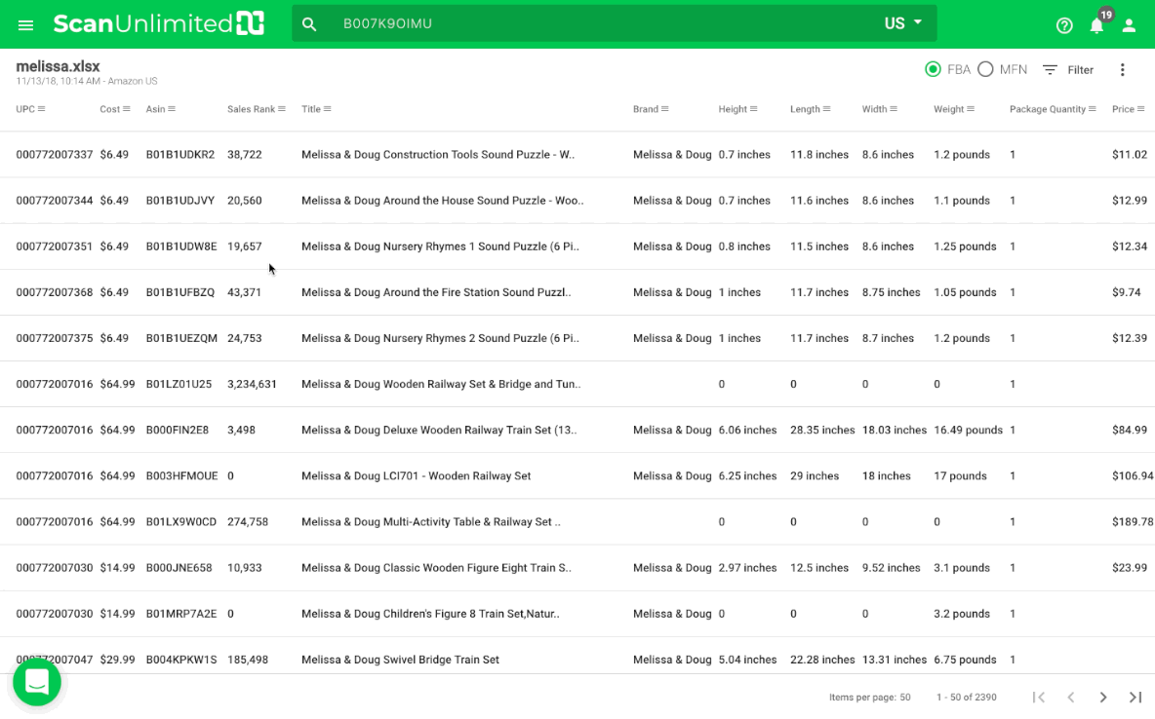
Task: Select the FBA radio button
Action: pyautogui.click(x=933, y=69)
